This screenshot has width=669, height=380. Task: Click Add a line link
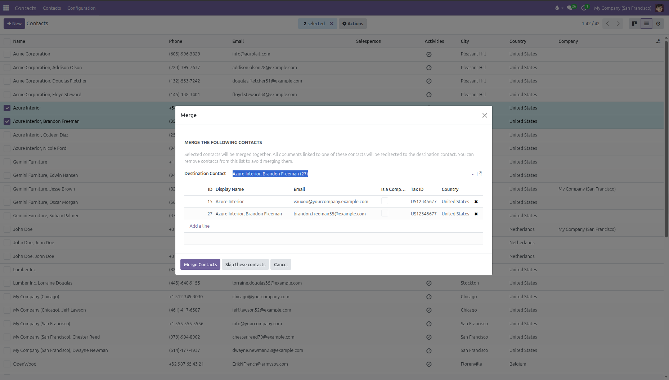(x=199, y=226)
